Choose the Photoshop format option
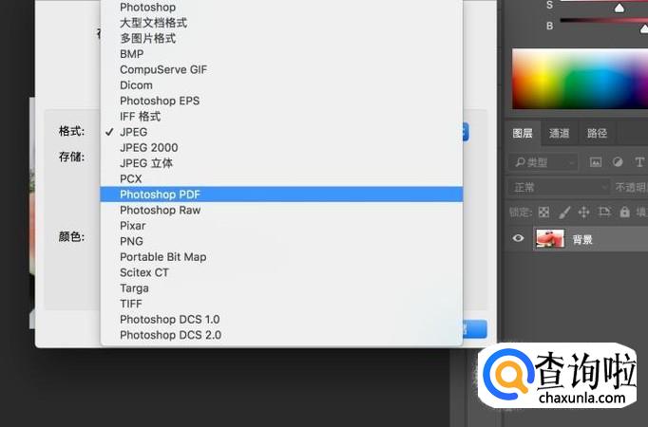This screenshot has width=648, height=427. point(281,8)
